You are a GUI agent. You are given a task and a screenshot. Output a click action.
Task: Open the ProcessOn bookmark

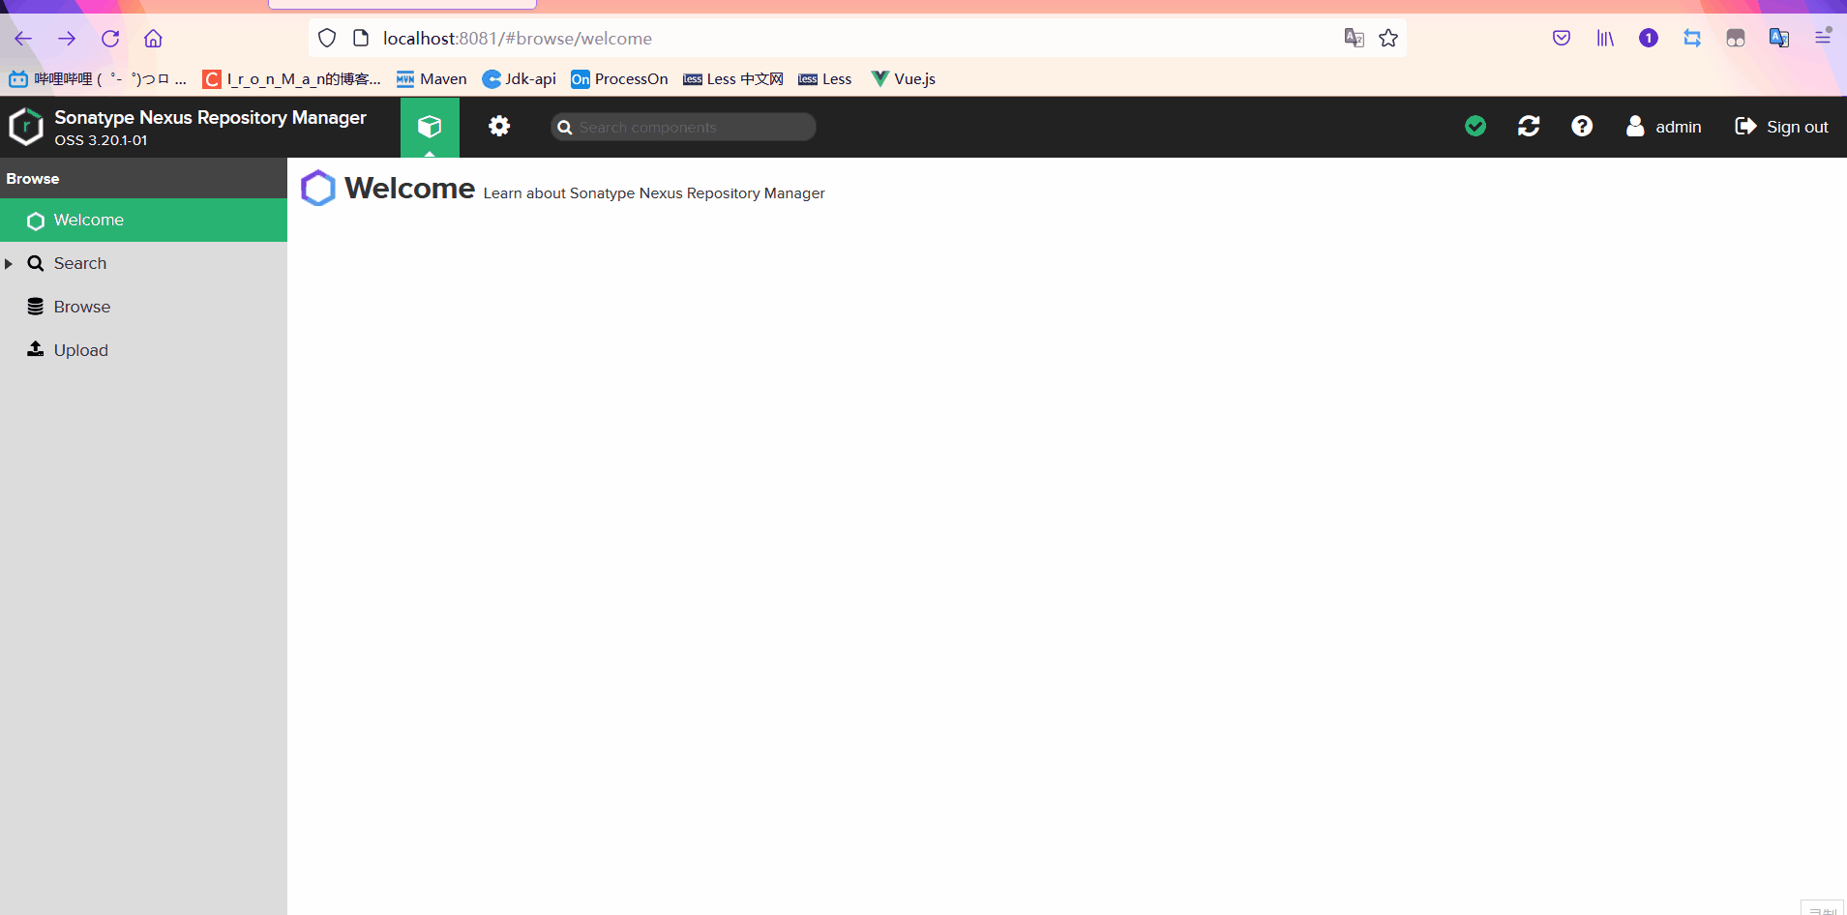tap(619, 79)
